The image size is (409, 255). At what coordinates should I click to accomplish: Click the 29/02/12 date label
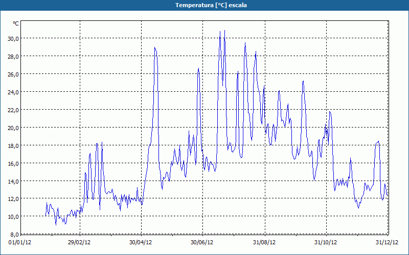[x=79, y=243]
